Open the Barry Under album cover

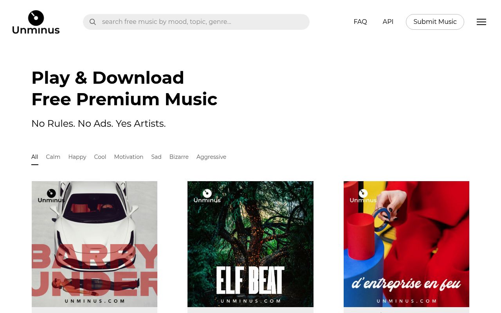94,244
